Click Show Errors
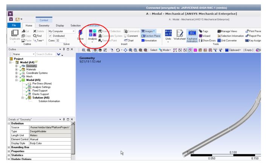This screenshot has width=270, height=168. point(207,40)
